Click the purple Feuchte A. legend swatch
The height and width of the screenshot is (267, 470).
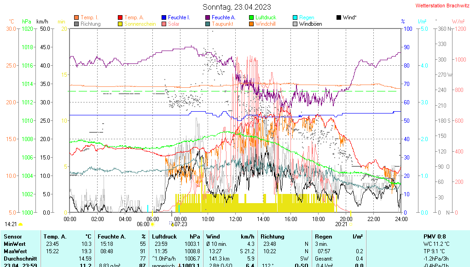[x=208, y=17]
